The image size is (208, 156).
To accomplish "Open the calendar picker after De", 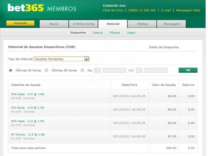I will click(97, 70).
